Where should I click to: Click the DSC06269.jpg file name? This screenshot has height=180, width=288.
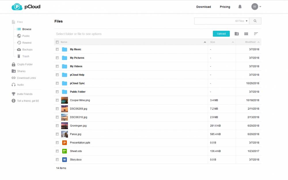click(x=78, y=108)
